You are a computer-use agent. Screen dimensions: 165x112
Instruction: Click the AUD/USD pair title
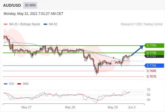(12, 5)
